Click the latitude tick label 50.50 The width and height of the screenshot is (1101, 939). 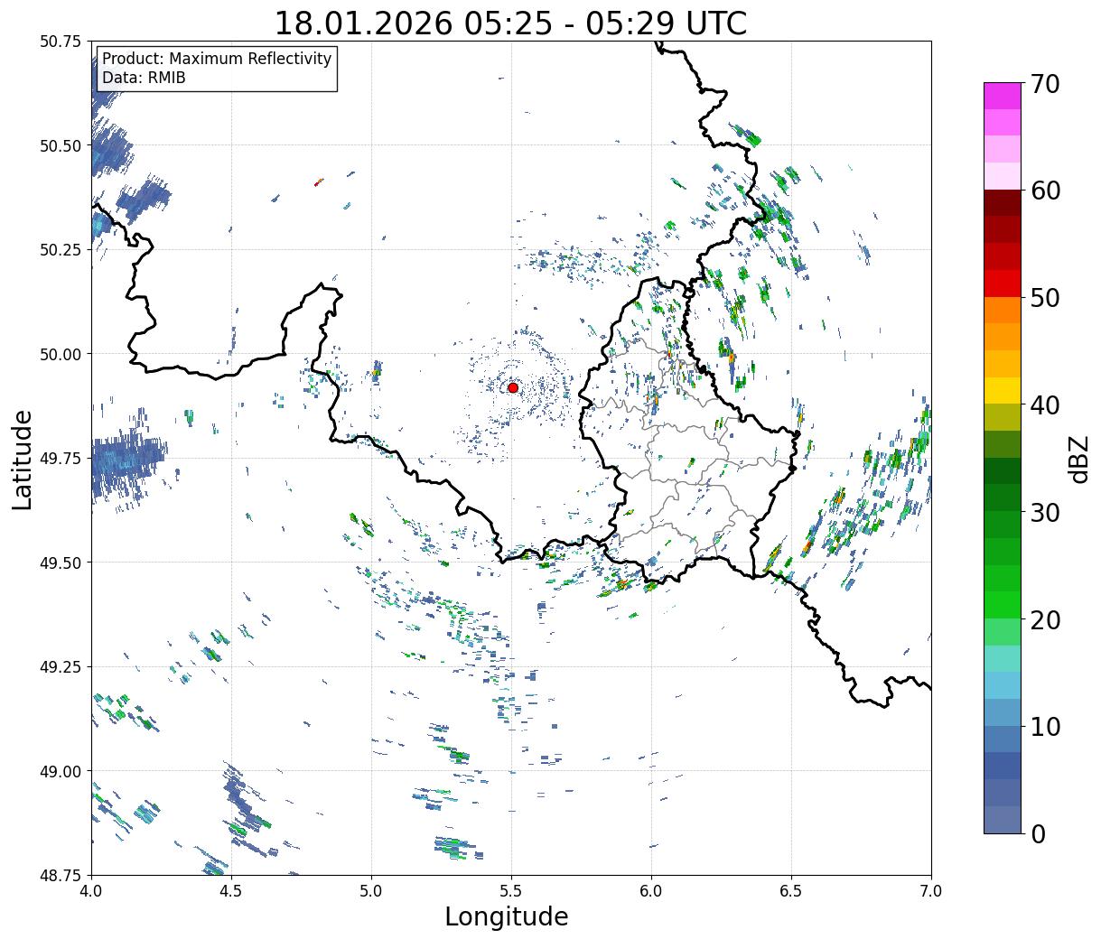(x=61, y=145)
